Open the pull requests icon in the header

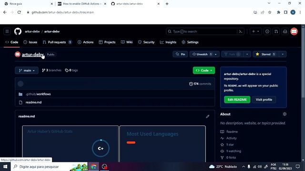click(276, 31)
